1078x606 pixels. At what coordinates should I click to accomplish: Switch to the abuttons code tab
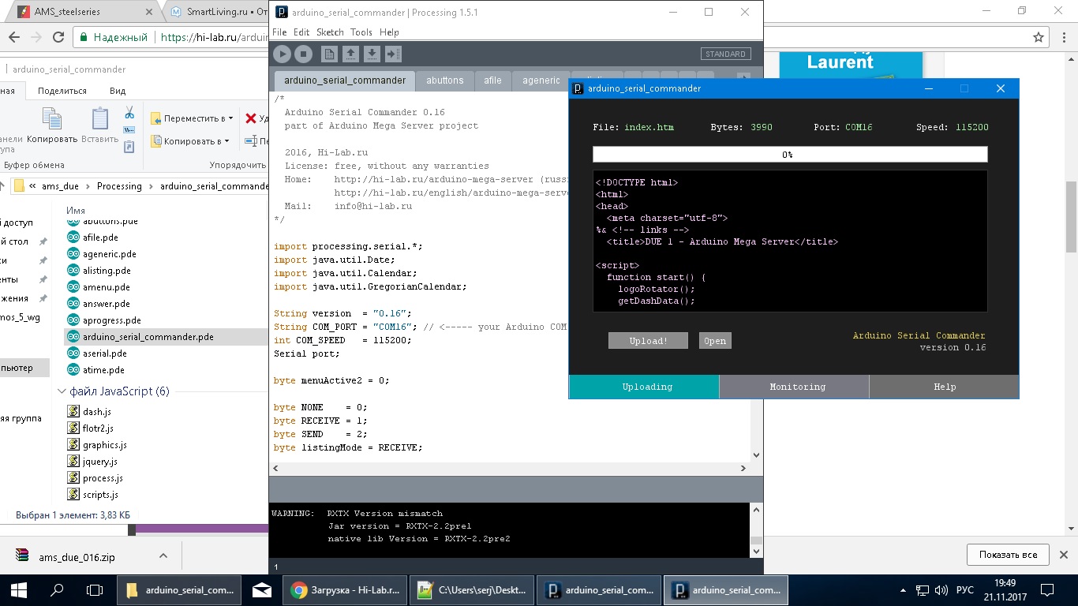point(444,80)
